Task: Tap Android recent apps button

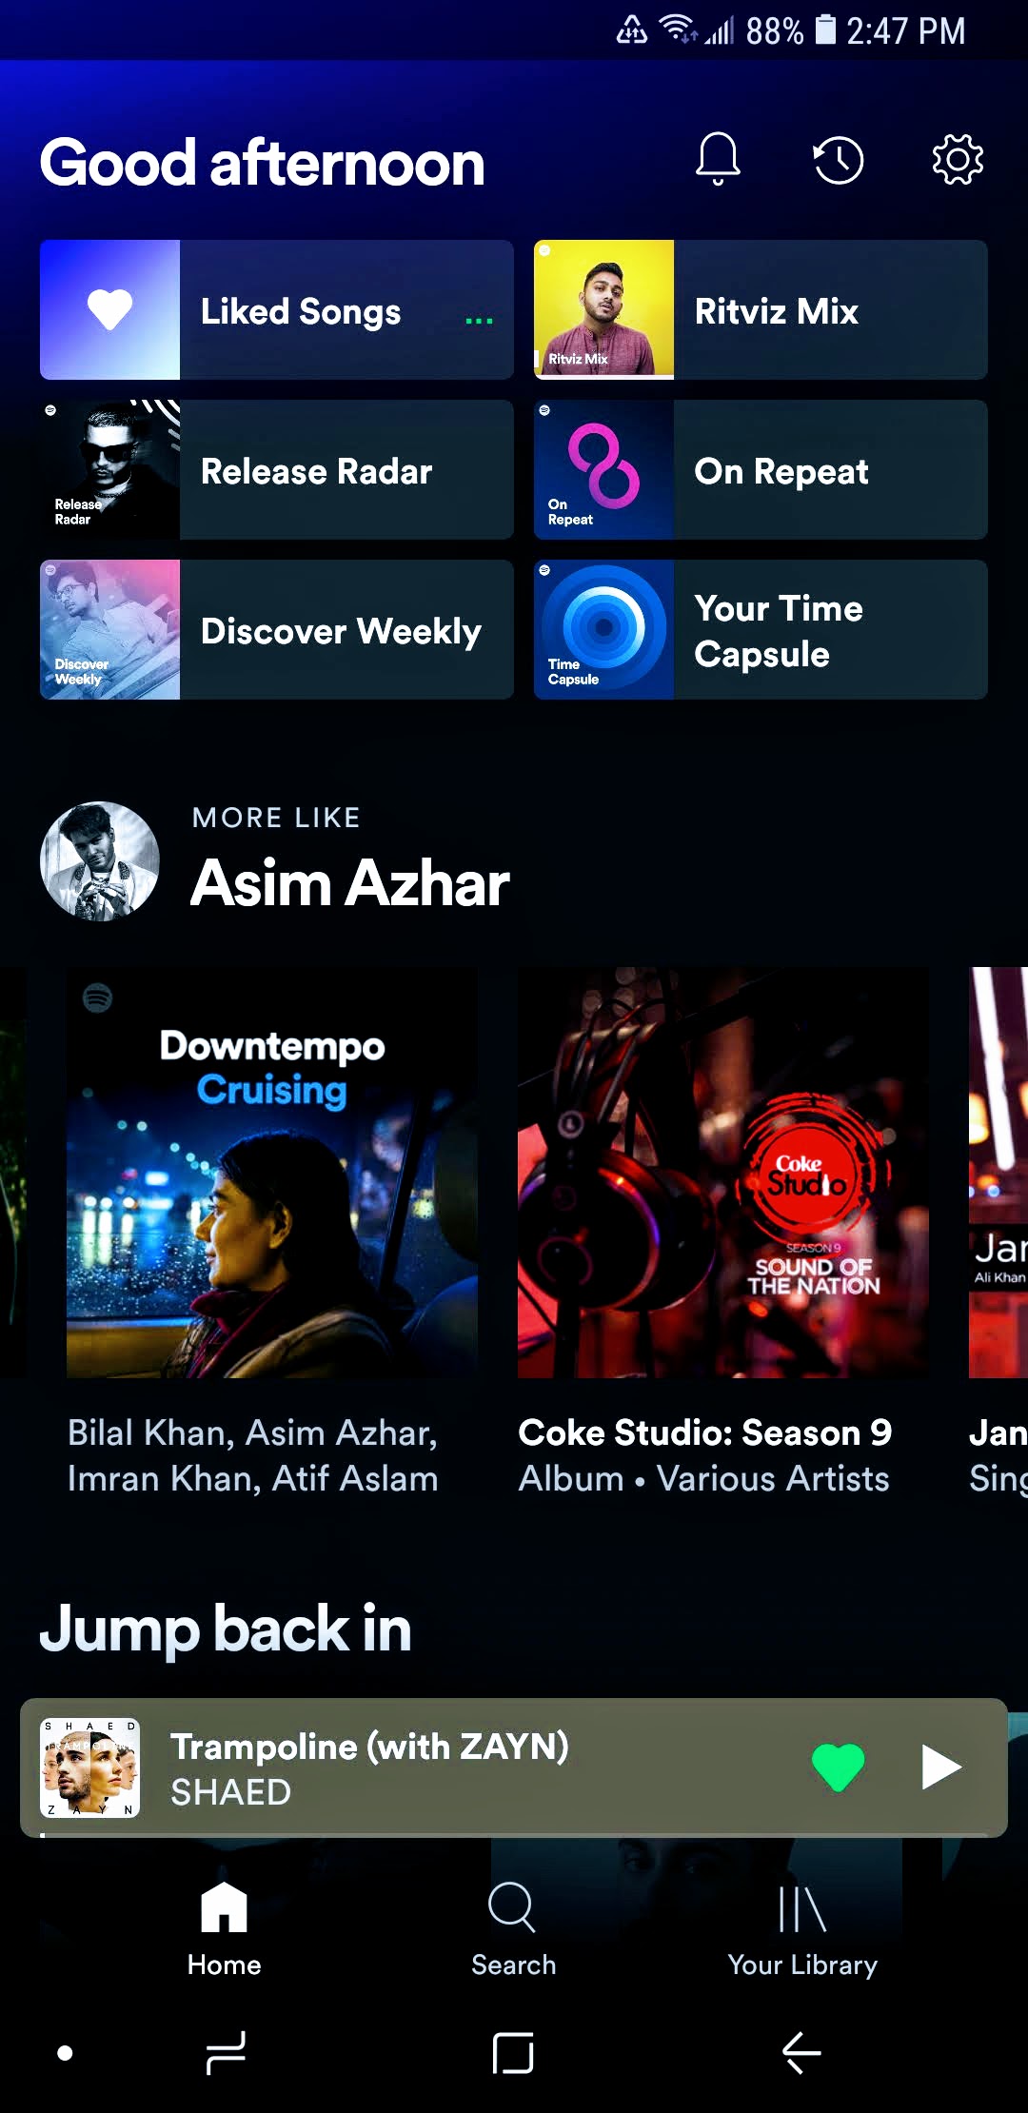Action: tap(226, 2052)
